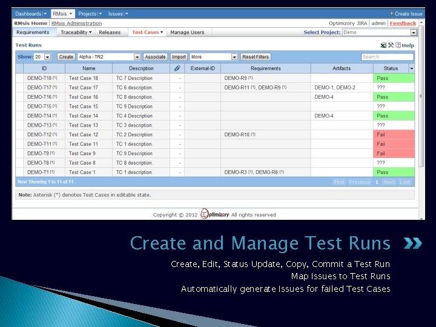Switch to the Releases tab
The height and width of the screenshot is (327, 436).
[110, 32]
